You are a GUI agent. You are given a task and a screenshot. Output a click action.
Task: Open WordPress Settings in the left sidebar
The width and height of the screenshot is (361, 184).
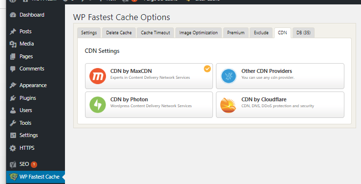[x=36, y=135]
